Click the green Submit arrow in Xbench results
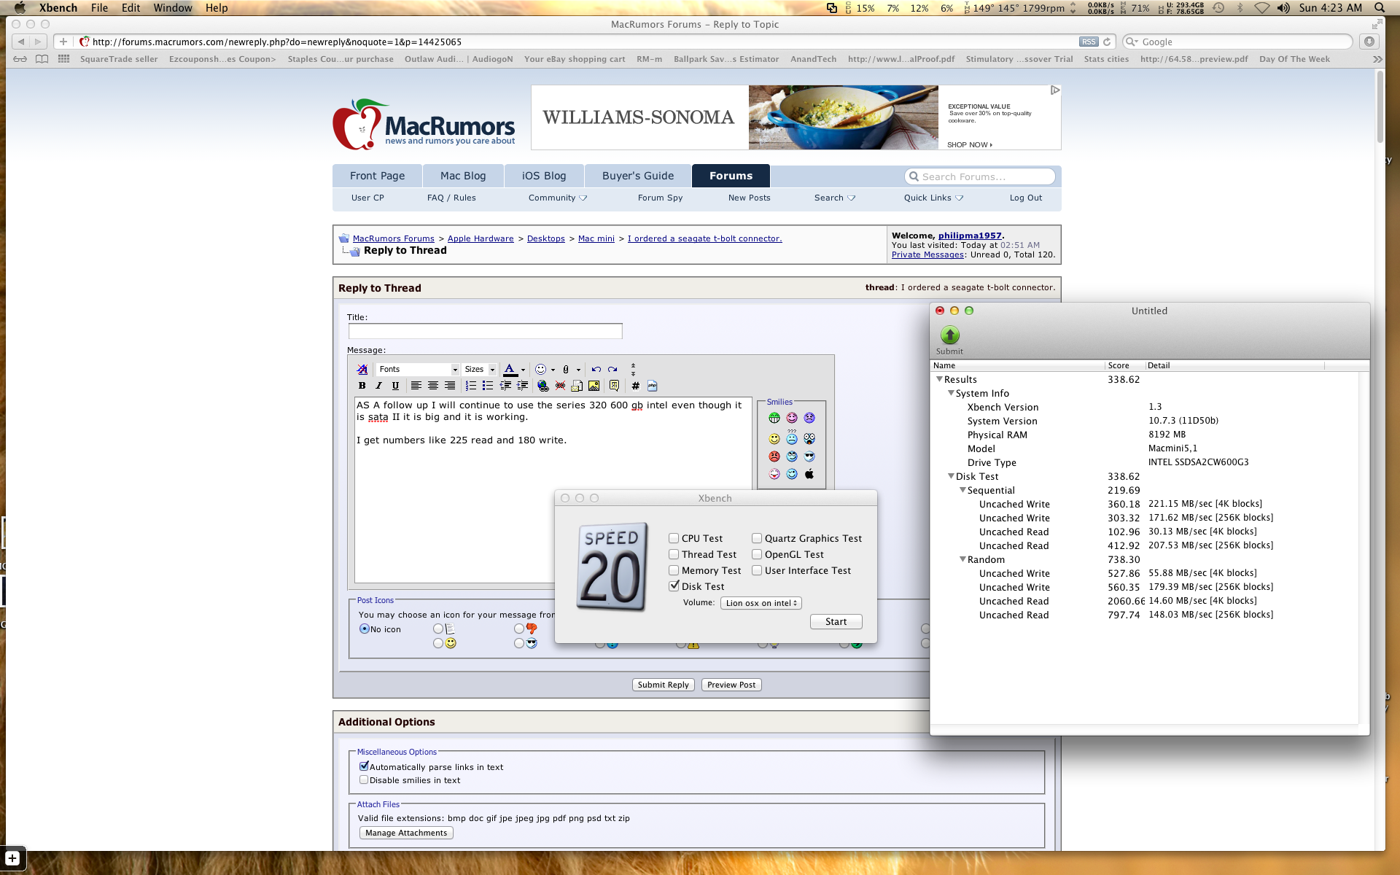Image resolution: width=1400 pixels, height=875 pixels. (949, 335)
